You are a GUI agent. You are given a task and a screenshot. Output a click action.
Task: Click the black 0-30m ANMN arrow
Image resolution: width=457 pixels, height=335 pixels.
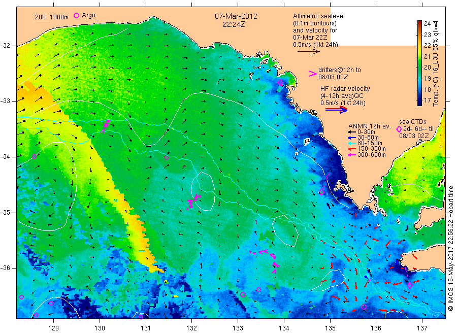click(352, 132)
